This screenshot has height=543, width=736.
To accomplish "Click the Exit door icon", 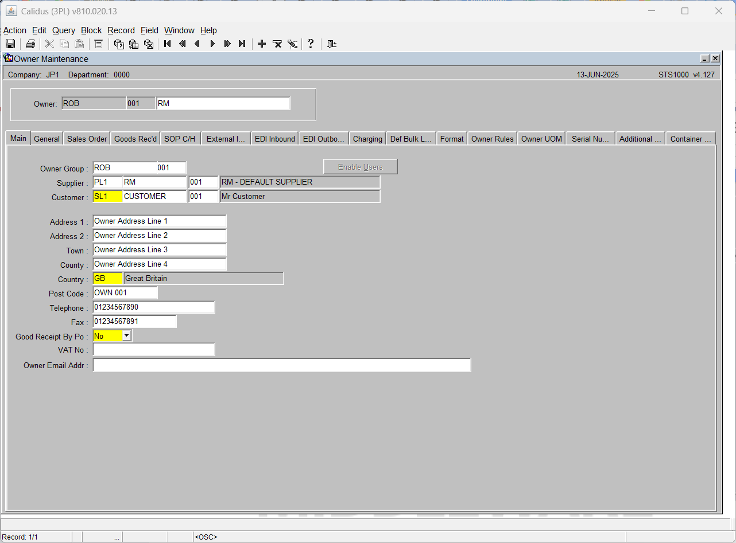I will tap(332, 44).
